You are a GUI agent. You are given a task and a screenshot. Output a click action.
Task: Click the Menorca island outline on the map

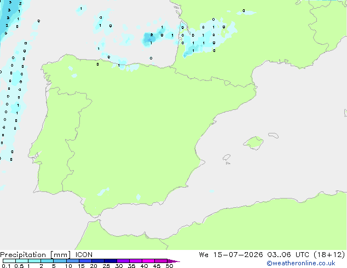pos(274,135)
